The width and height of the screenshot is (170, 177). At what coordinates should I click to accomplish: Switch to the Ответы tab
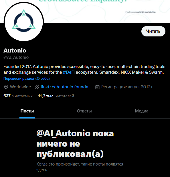pyautogui.click(x=84, y=111)
